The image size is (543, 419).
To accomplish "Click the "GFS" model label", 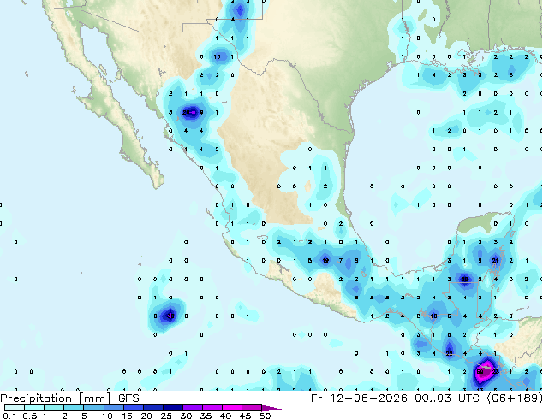I will (x=128, y=398).
